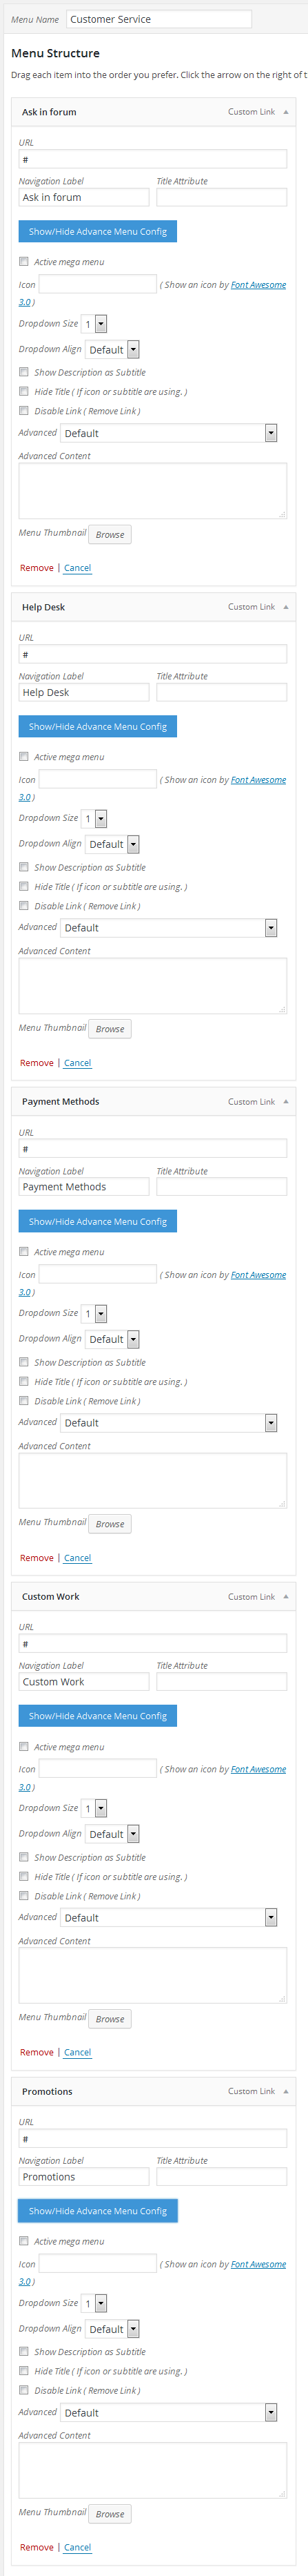The height and width of the screenshot is (2576, 308).
Task: Open Advanced dropdown in Payment Methods section
Action: point(168,1423)
